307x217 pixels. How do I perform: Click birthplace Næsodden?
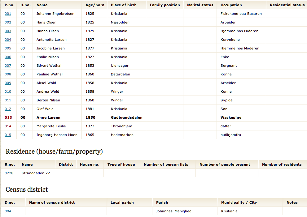click(x=120, y=22)
